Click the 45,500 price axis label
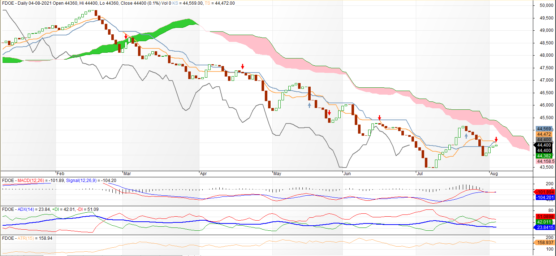This screenshot has height=256, width=556. [546, 118]
